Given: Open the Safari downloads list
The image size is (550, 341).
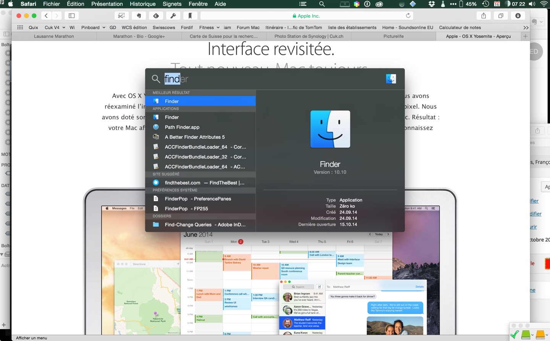Looking at the screenshot, I should point(518,16).
